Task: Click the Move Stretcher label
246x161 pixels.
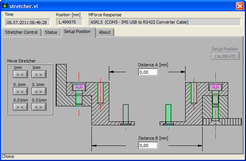Action: pyautogui.click(x=21, y=61)
